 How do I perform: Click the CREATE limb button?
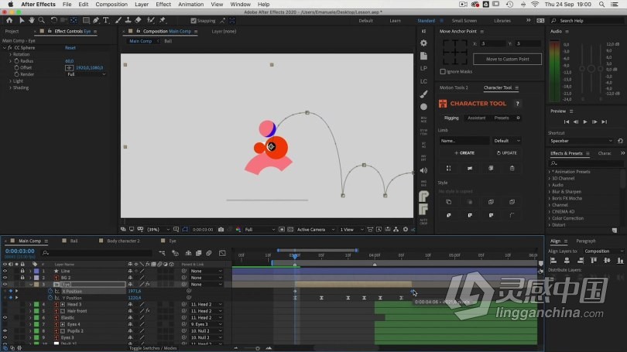click(464, 153)
